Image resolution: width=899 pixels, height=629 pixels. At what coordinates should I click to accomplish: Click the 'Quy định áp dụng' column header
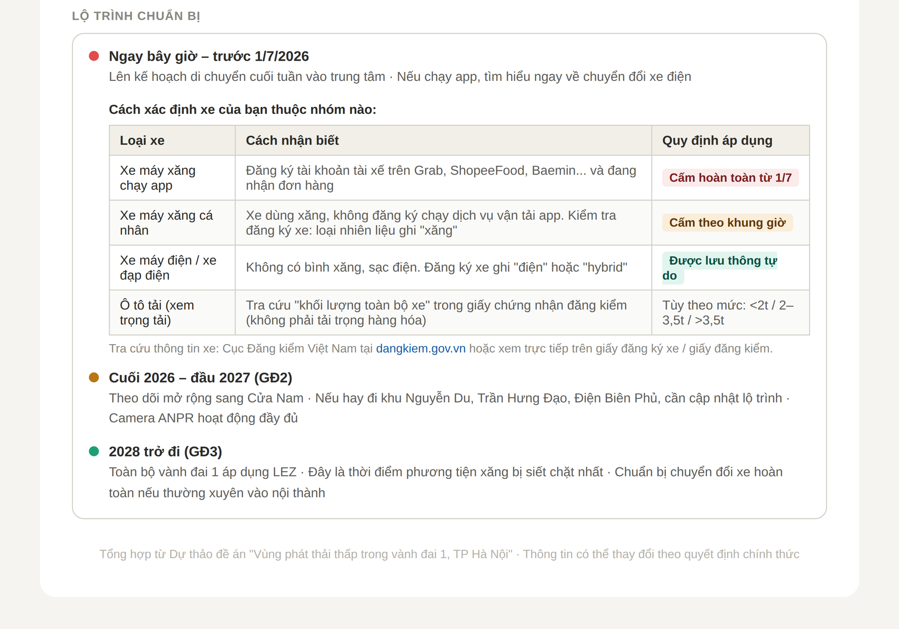(717, 141)
